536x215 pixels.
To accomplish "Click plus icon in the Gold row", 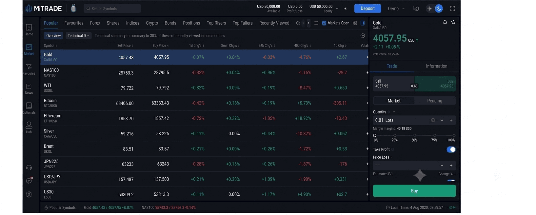I will click(367, 57).
